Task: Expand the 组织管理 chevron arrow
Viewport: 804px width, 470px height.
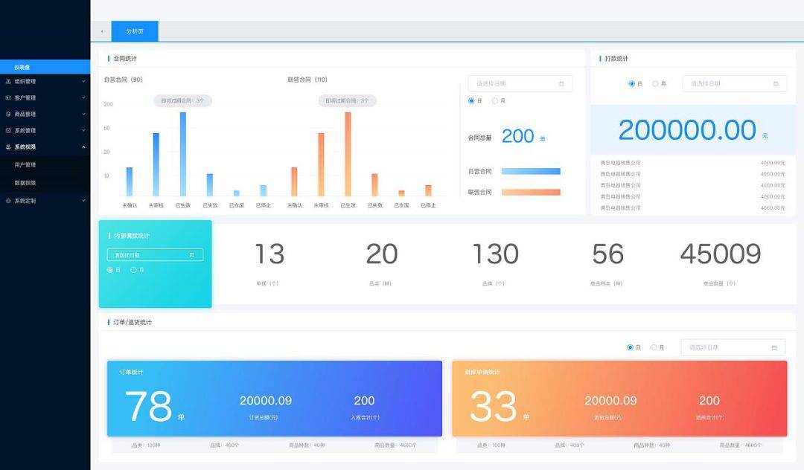Action: 83,81
